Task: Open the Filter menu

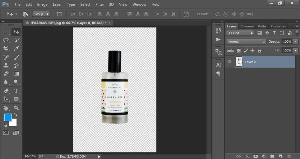Action: click(x=100, y=4)
